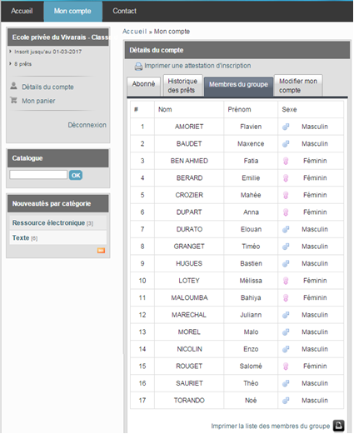Click the shopping cart icon beside Mon panier
Viewport: 354px width, 434px height.
(13, 100)
